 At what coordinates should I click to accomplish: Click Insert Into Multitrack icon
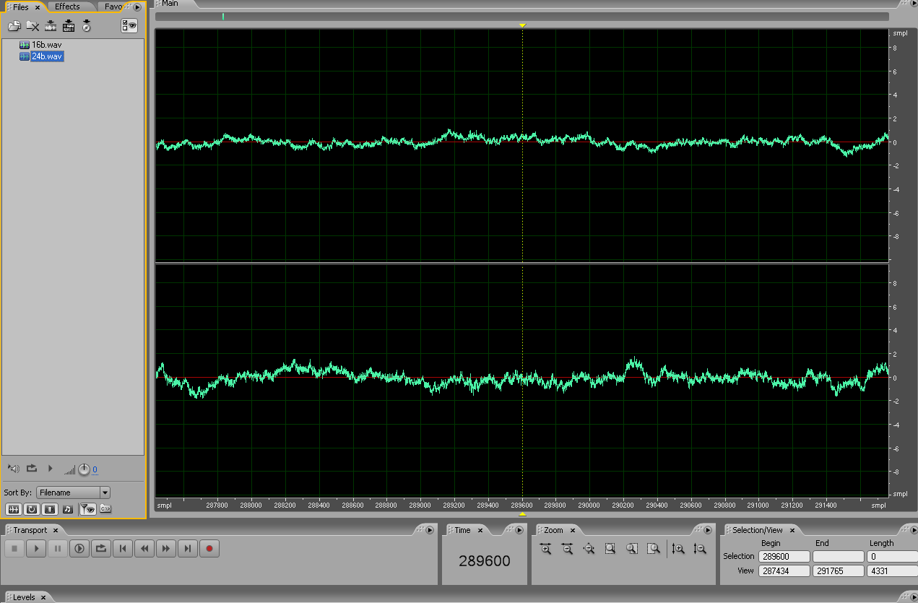click(69, 26)
